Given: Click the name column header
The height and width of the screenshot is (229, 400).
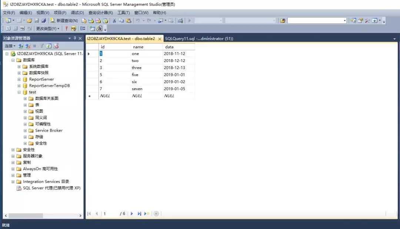Looking at the screenshot, I should point(147,47).
